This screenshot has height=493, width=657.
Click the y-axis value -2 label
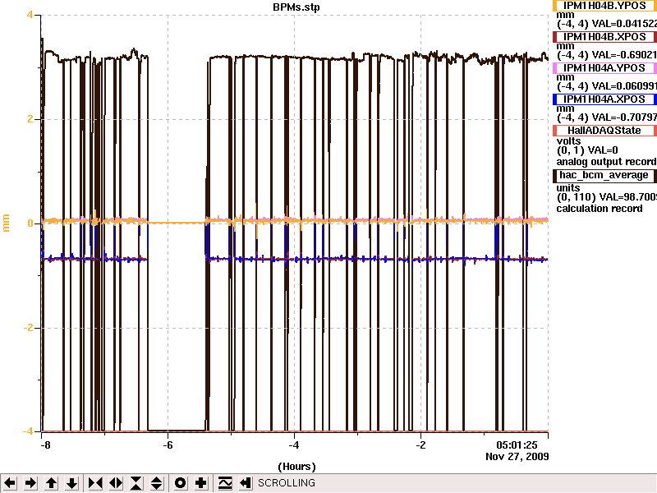(x=27, y=327)
